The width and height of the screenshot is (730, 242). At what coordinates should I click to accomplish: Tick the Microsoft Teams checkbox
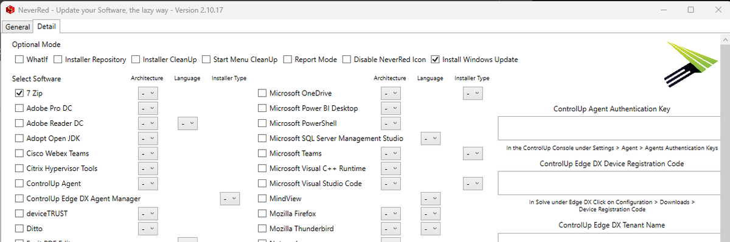262,154
